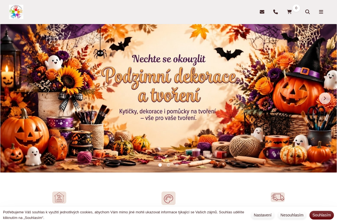Click the delivery truck feature icon
Screen dimensions: 337x224
(x=278, y=197)
